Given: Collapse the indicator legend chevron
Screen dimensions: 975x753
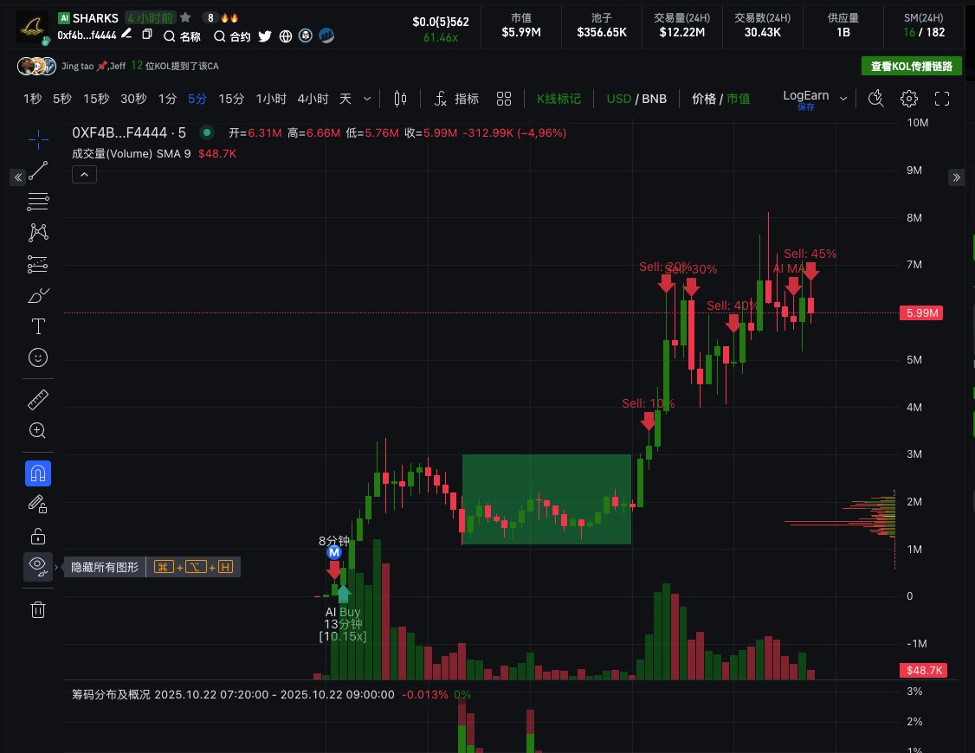Looking at the screenshot, I should (x=84, y=175).
